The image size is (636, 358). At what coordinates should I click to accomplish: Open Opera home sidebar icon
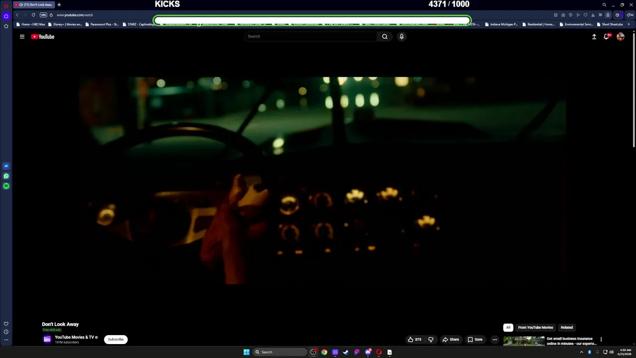[x=6, y=16]
